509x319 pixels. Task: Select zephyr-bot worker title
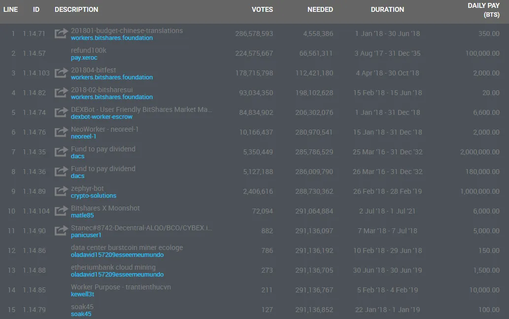[87, 188]
